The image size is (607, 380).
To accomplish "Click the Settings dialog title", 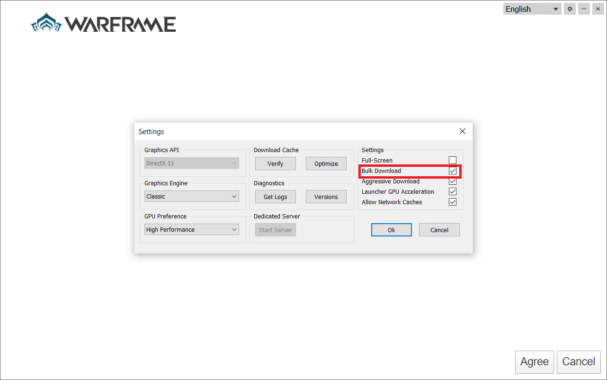I will point(152,131).
